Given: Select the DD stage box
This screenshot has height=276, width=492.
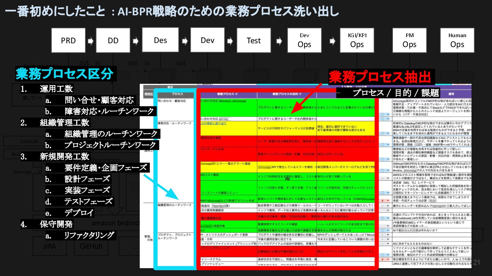Looking at the screenshot, I should point(113,40).
